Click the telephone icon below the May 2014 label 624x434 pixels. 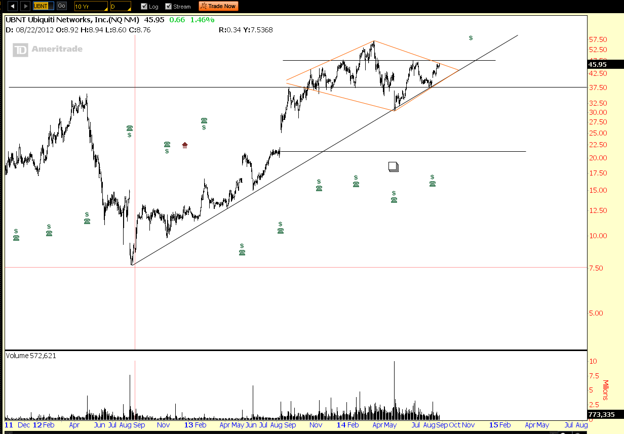(x=394, y=200)
